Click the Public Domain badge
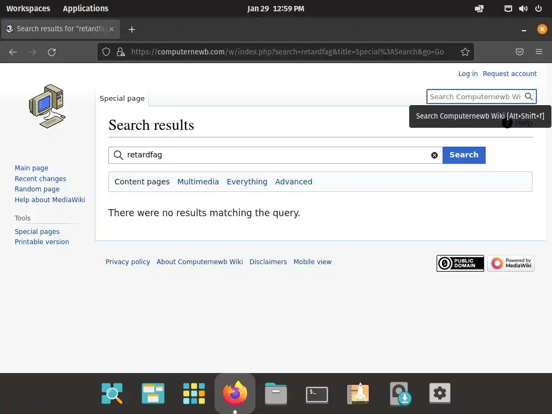This screenshot has width=552, height=414. [x=460, y=263]
